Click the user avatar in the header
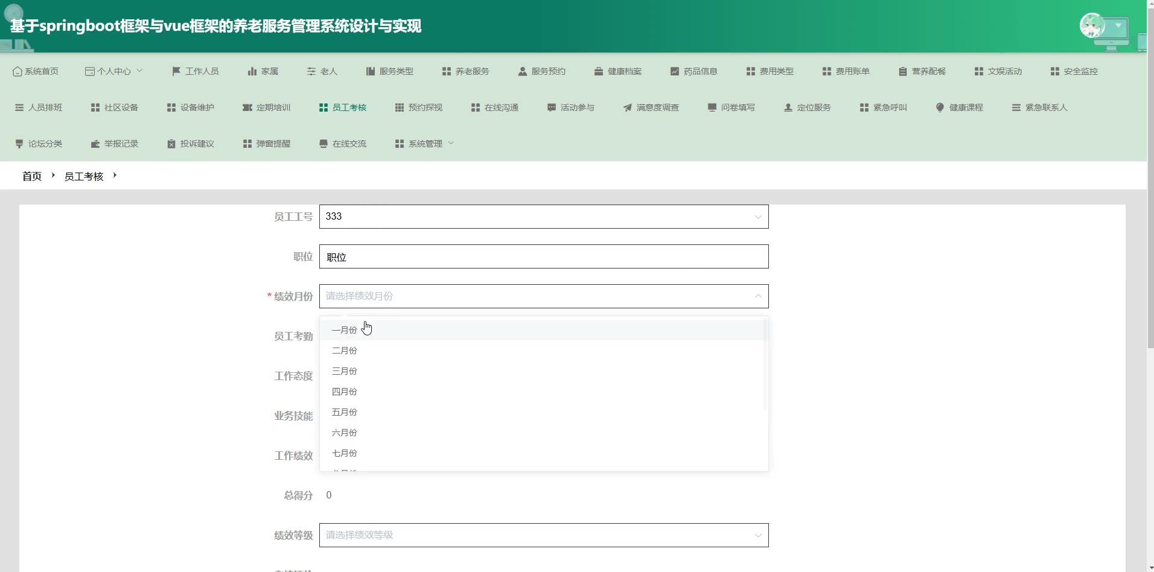This screenshot has height=572, width=1154. point(1092,26)
